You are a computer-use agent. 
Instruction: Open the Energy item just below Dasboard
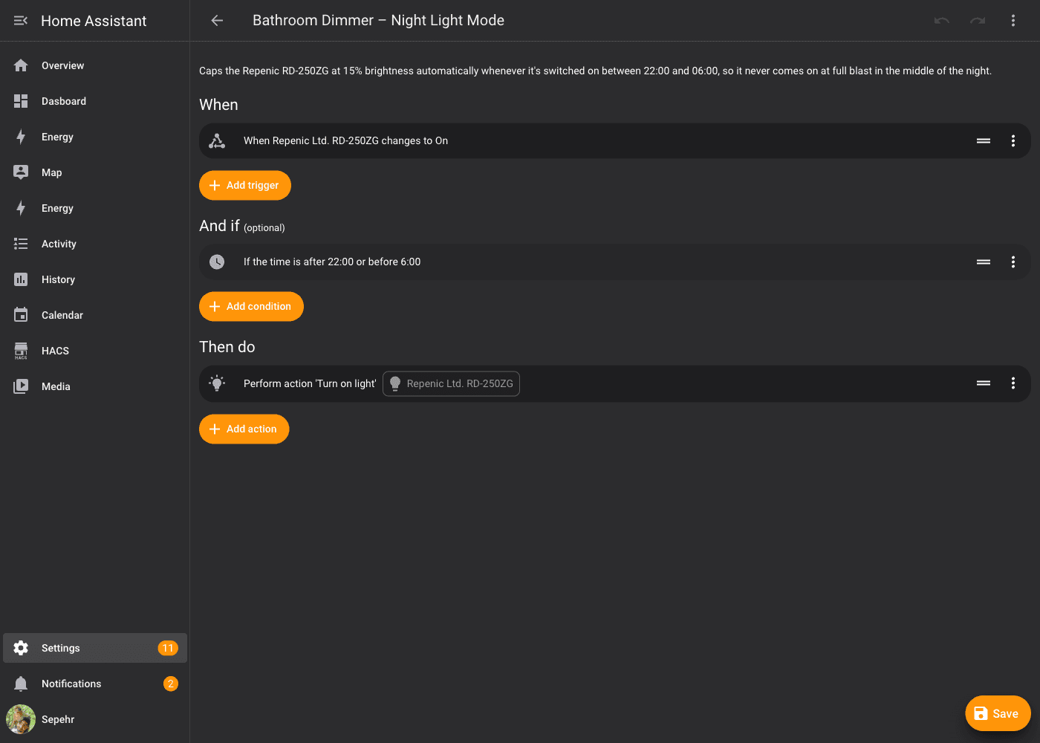tap(95, 137)
